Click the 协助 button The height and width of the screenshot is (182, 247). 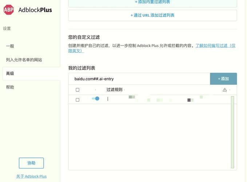tap(31, 163)
